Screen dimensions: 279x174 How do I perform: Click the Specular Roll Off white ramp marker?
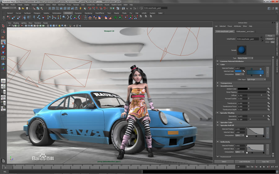click(x=247, y=136)
